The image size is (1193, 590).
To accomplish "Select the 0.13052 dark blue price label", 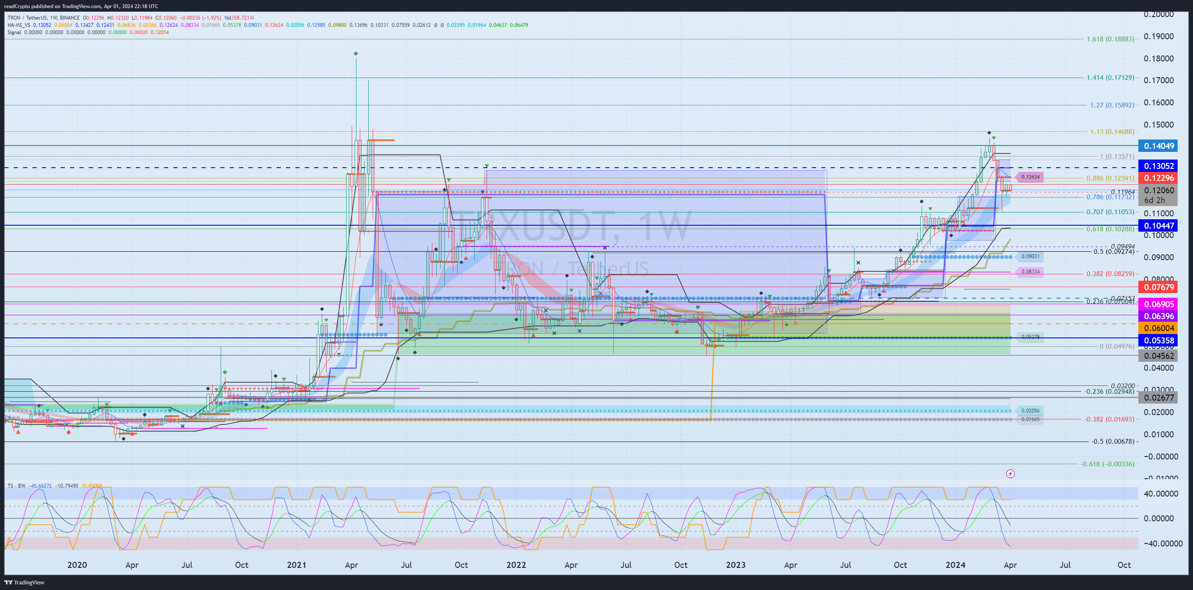I will click(x=1159, y=166).
